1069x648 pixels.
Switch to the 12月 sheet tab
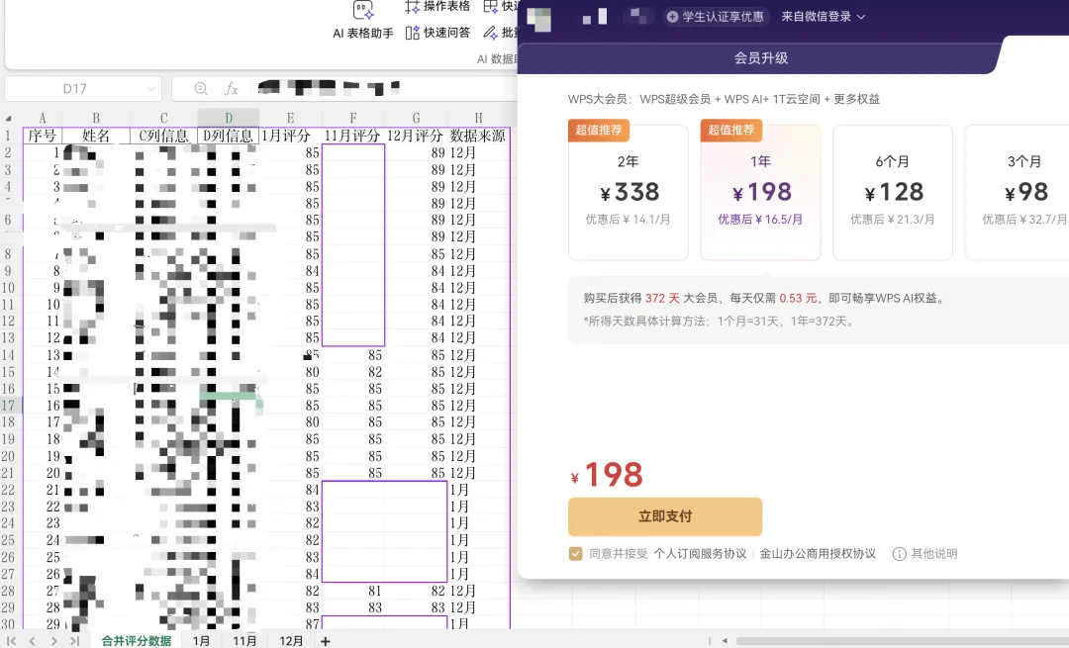(x=291, y=641)
